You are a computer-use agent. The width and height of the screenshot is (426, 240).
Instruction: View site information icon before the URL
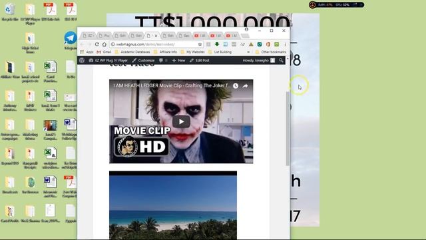(x=113, y=45)
